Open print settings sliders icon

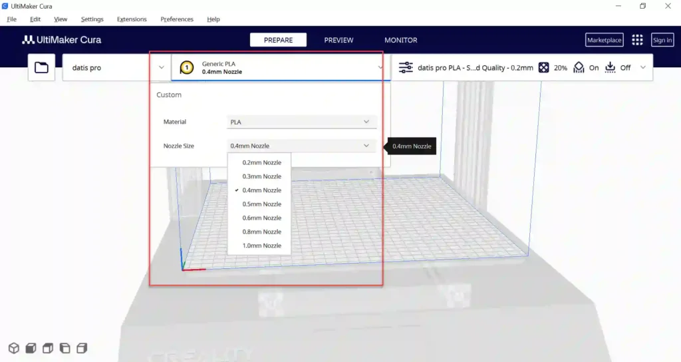pyautogui.click(x=406, y=67)
